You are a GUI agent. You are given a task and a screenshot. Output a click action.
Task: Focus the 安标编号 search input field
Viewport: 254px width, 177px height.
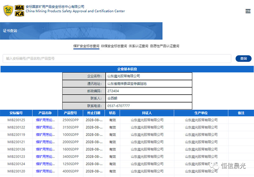[117, 58]
